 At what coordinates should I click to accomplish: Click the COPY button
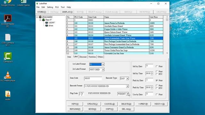click(x=110, y=109)
